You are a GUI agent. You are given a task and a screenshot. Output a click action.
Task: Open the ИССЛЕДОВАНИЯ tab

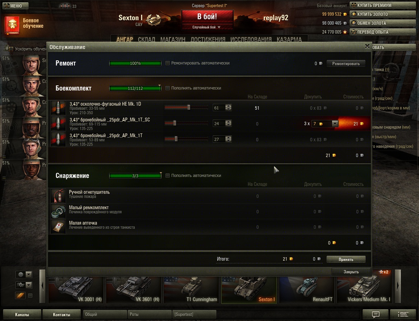(251, 39)
